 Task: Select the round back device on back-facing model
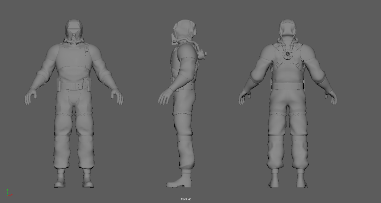tap(288, 54)
